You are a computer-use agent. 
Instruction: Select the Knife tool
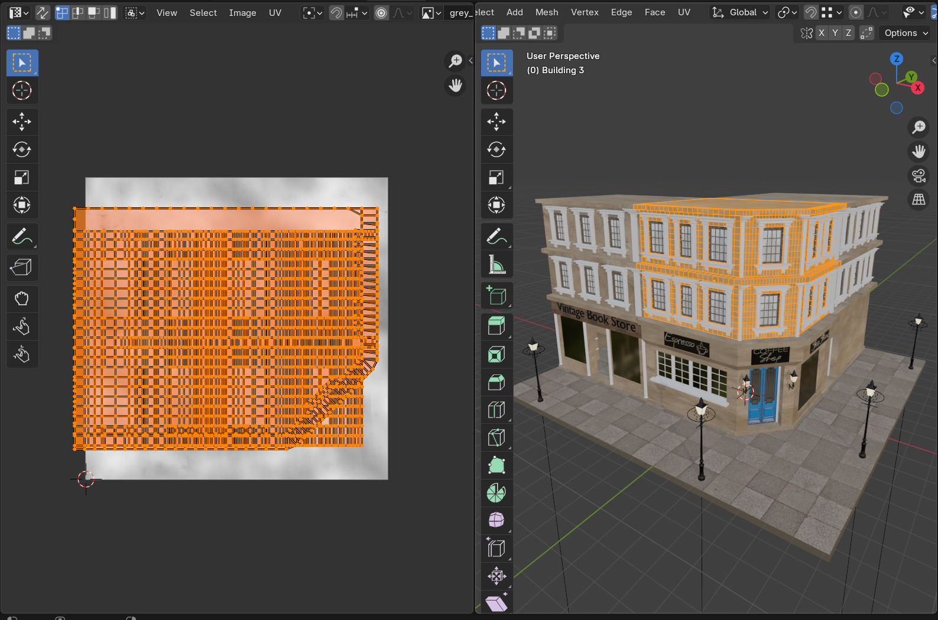coord(496,437)
